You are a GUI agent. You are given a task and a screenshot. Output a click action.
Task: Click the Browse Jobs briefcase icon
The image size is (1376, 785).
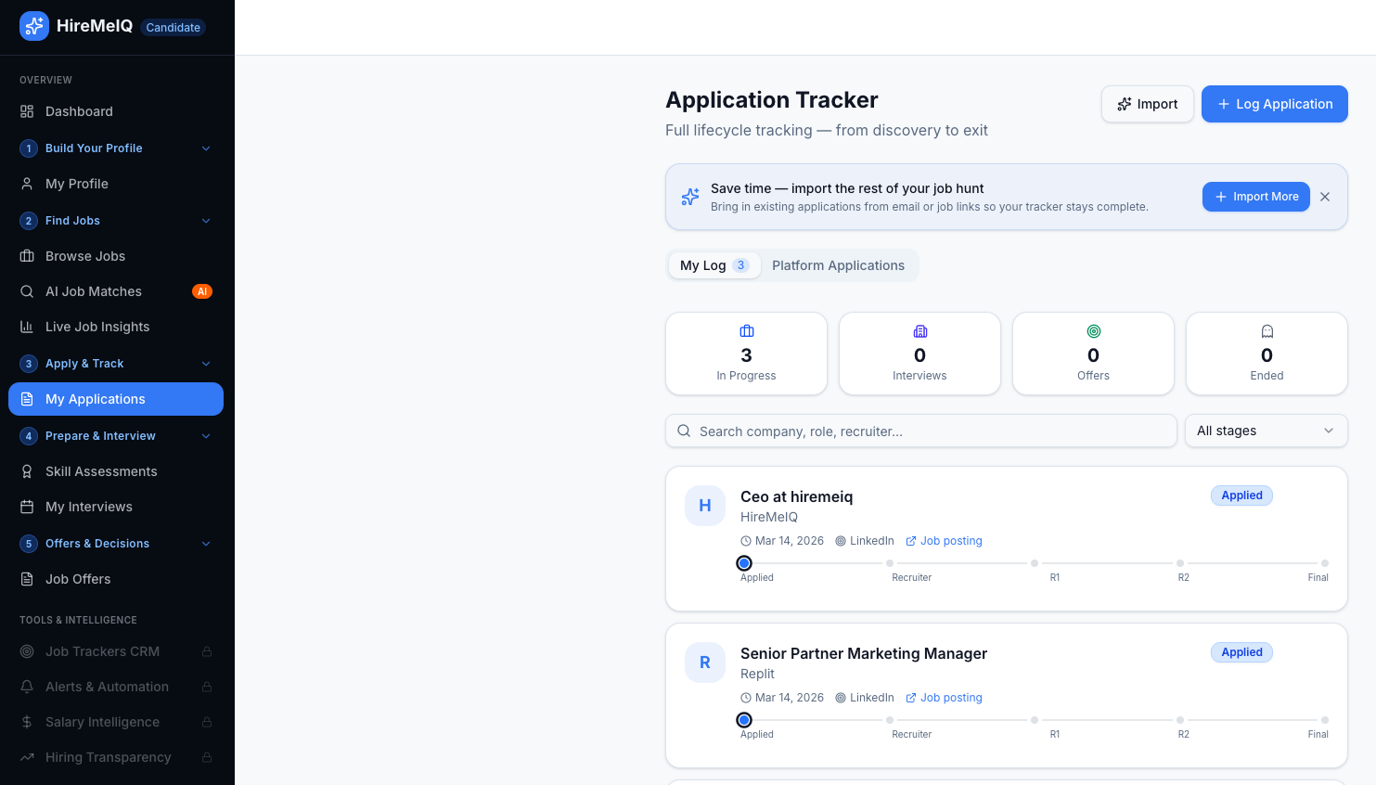click(x=27, y=256)
